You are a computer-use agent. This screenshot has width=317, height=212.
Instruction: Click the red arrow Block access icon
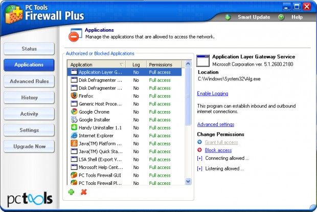coord(199,150)
